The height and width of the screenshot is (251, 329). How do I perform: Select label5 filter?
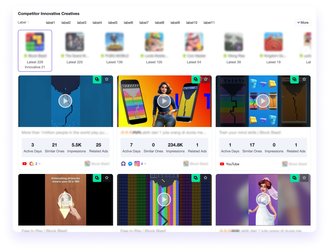pos(113,23)
